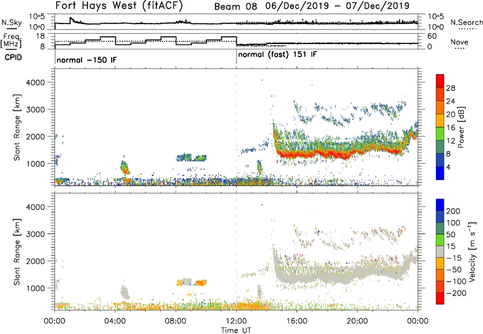Click the '08:00' time tick label

click(176, 321)
